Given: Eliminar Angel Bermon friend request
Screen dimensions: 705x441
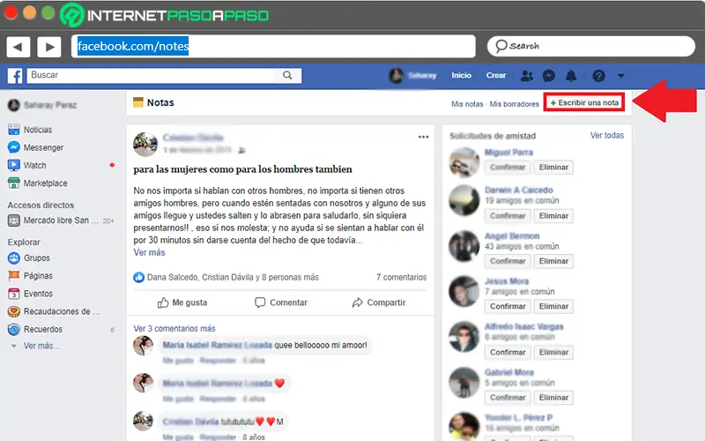Looking at the screenshot, I should (x=553, y=261).
